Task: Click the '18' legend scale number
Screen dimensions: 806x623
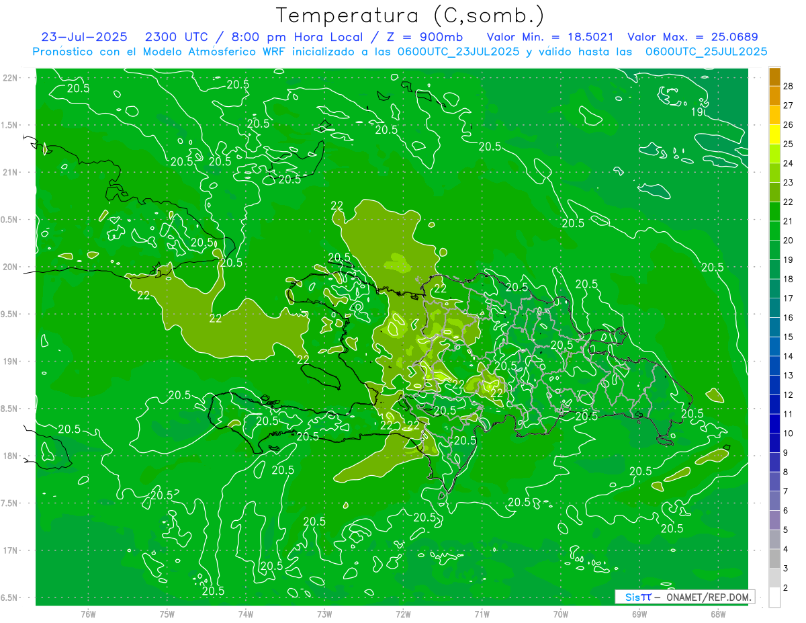Action: [789, 279]
